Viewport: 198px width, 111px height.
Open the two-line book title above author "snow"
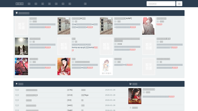point(127,40)
